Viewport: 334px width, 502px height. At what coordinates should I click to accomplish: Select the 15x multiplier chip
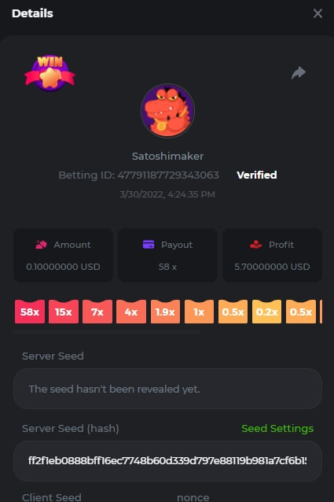coord(64,312)
